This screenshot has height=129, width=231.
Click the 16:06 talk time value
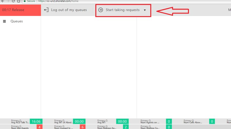[x=36, y=121]
